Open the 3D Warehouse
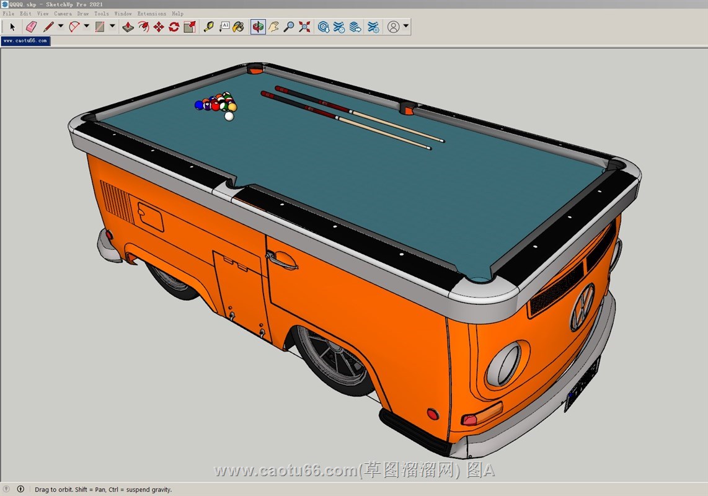Image resolution: width=708 pixels, height=496 pixels. [x=323, y=27]
